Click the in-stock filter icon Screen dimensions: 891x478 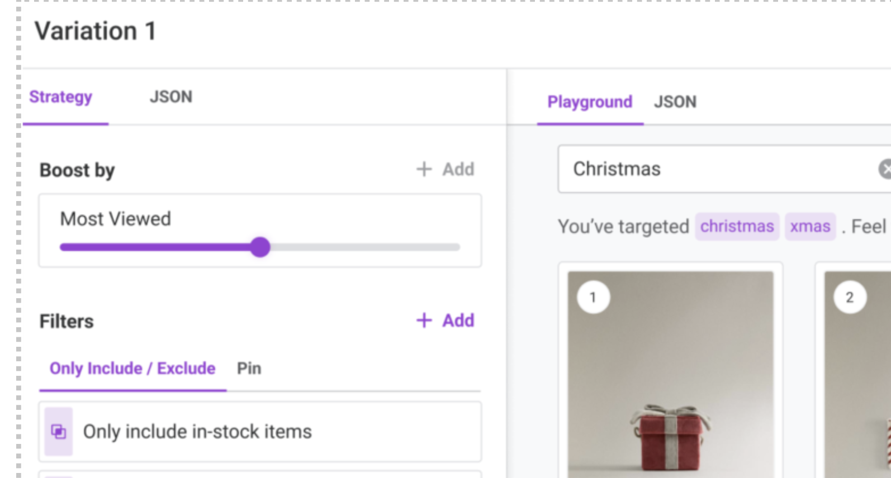[x=59, y=432]
